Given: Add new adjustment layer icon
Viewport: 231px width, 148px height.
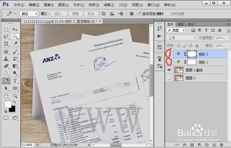Looking at the screenshot, I should pyautogui.click(x=200, y=145).
